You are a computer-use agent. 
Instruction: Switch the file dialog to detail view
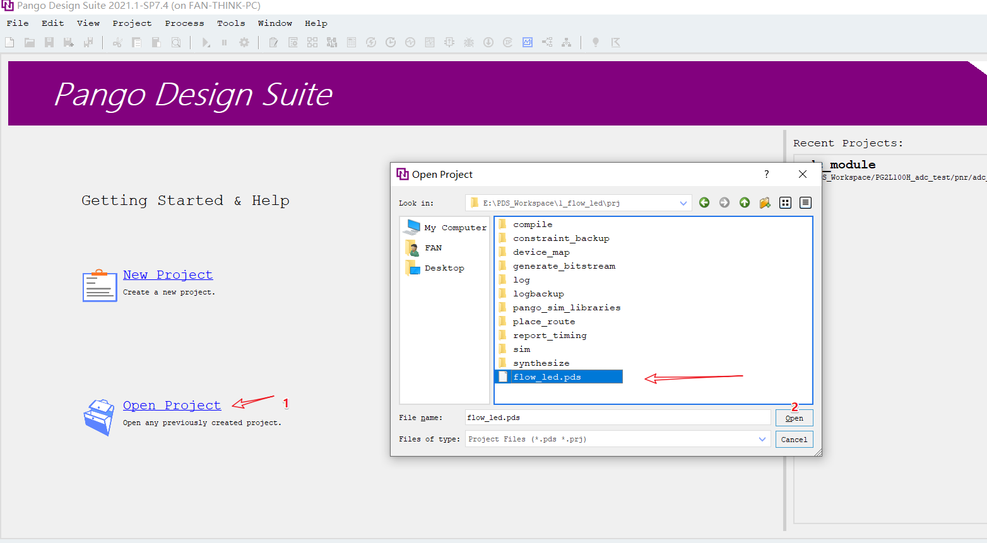pos(805,202)
